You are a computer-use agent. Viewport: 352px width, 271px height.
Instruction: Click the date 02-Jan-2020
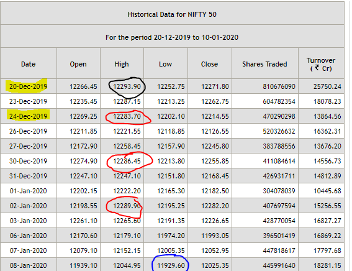tap(29, 206)
